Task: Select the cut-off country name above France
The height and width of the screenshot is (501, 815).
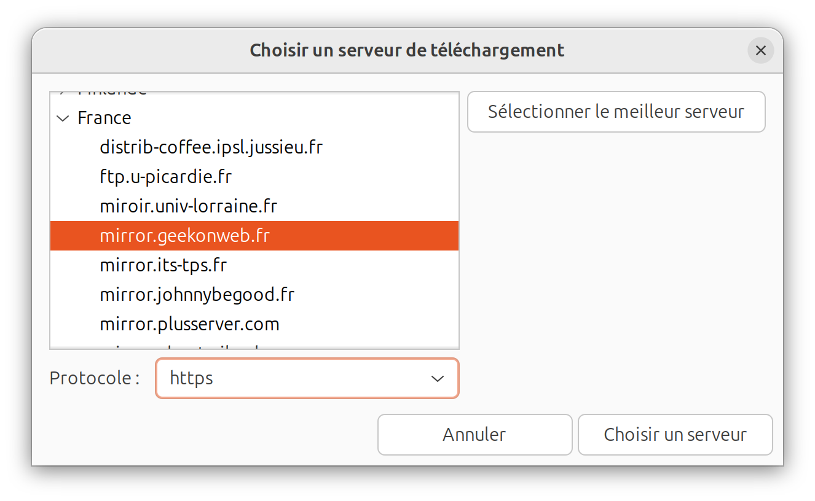Action: point(112,94)
